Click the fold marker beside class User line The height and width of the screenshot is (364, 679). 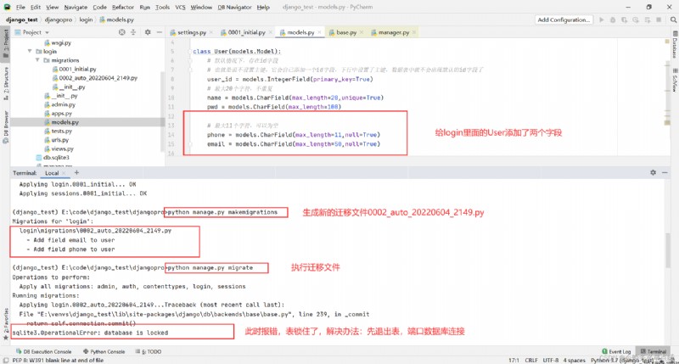coord(189,52)
